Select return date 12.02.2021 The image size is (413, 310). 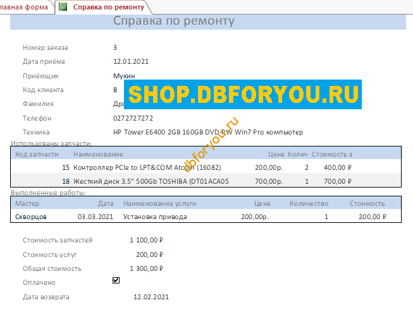[151, 297]
